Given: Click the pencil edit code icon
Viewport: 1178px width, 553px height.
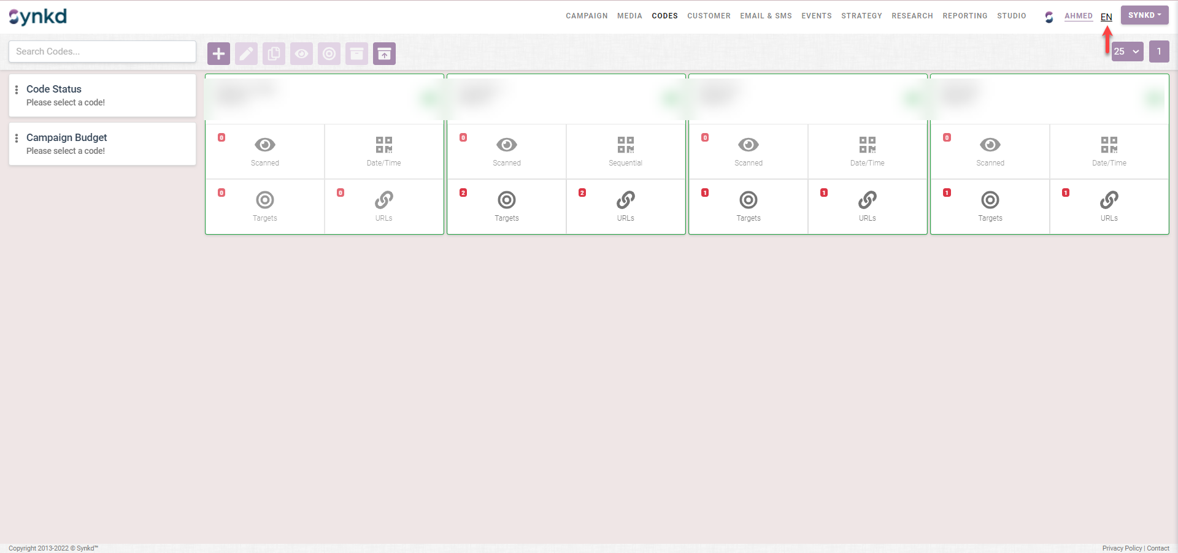Looking at the screenshot, I should (246, 54).
